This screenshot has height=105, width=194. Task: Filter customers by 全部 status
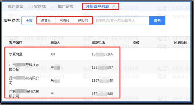(29, 21)
